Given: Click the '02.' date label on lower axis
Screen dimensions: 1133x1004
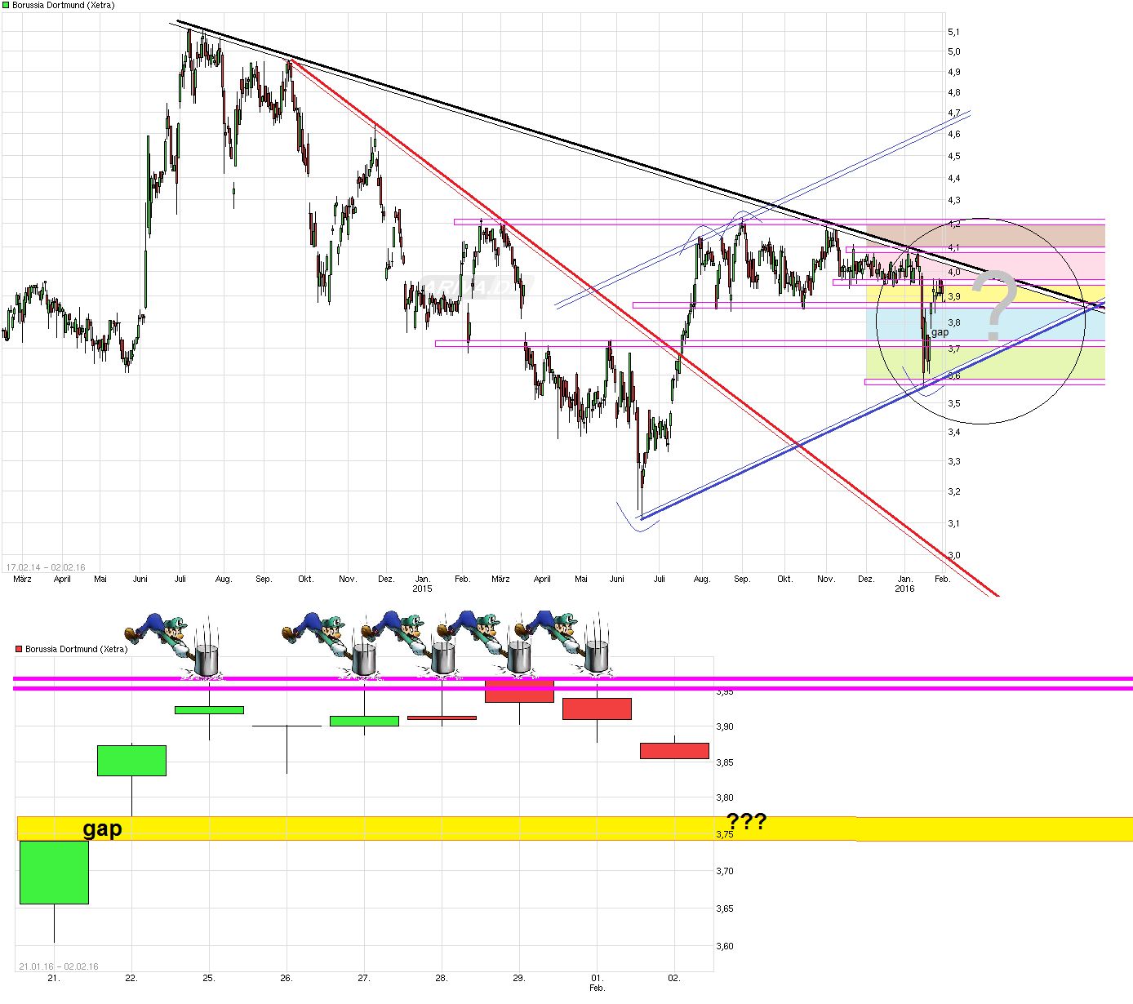Looking at the screenshot, I should click(x=673, y=978).
